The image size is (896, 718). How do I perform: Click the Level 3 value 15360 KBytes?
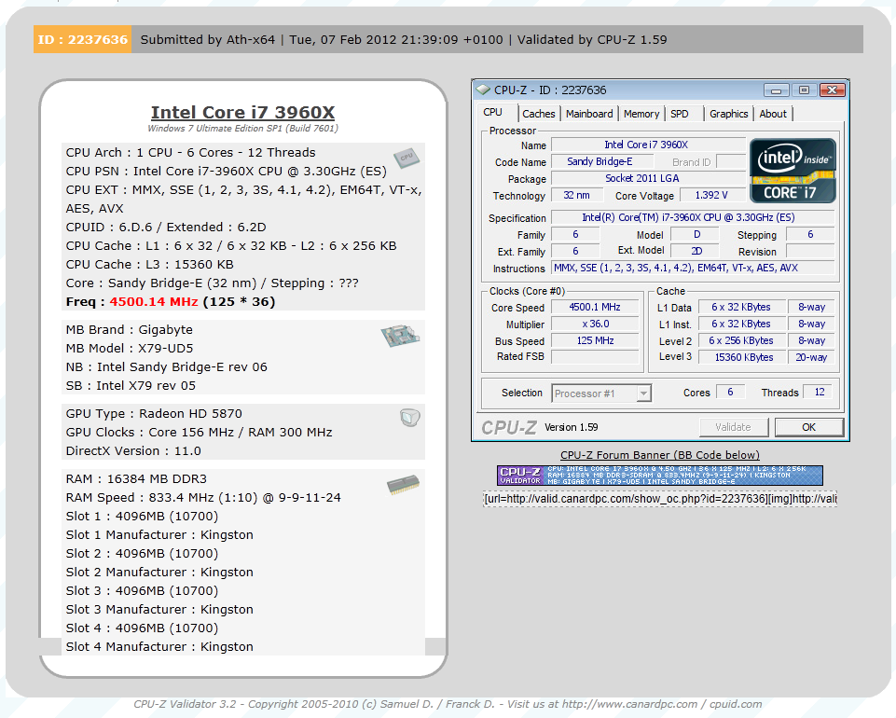(x=741, y=357)
